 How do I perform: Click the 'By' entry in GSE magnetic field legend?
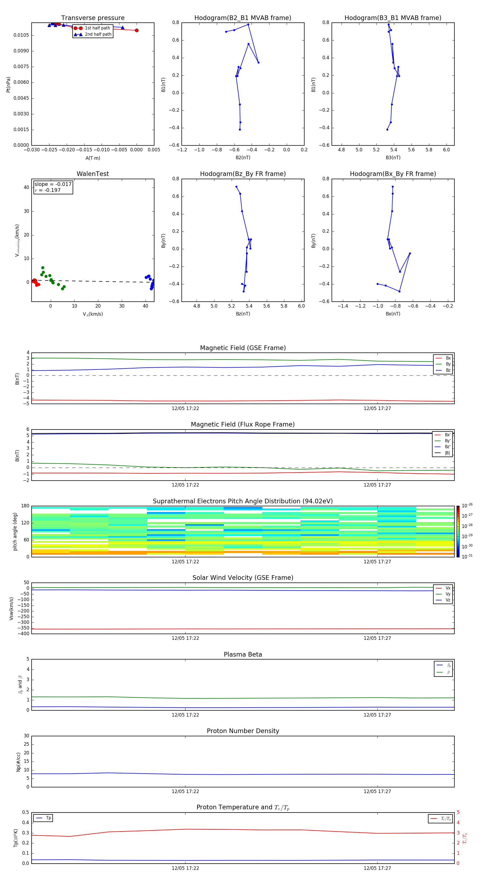[443, 364]
